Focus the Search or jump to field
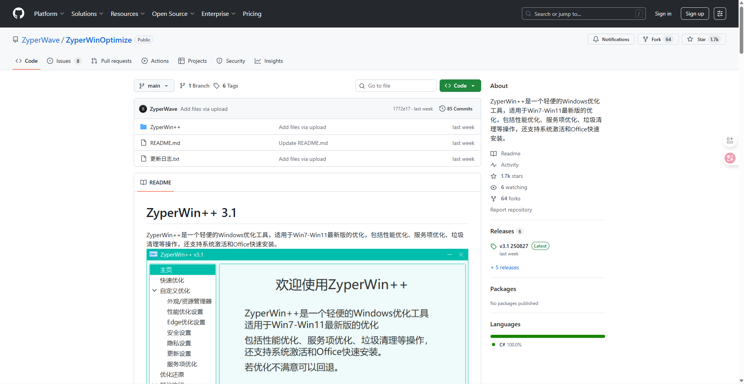The height and width of the screenshot is (384, 744). (x=583, y=14)
